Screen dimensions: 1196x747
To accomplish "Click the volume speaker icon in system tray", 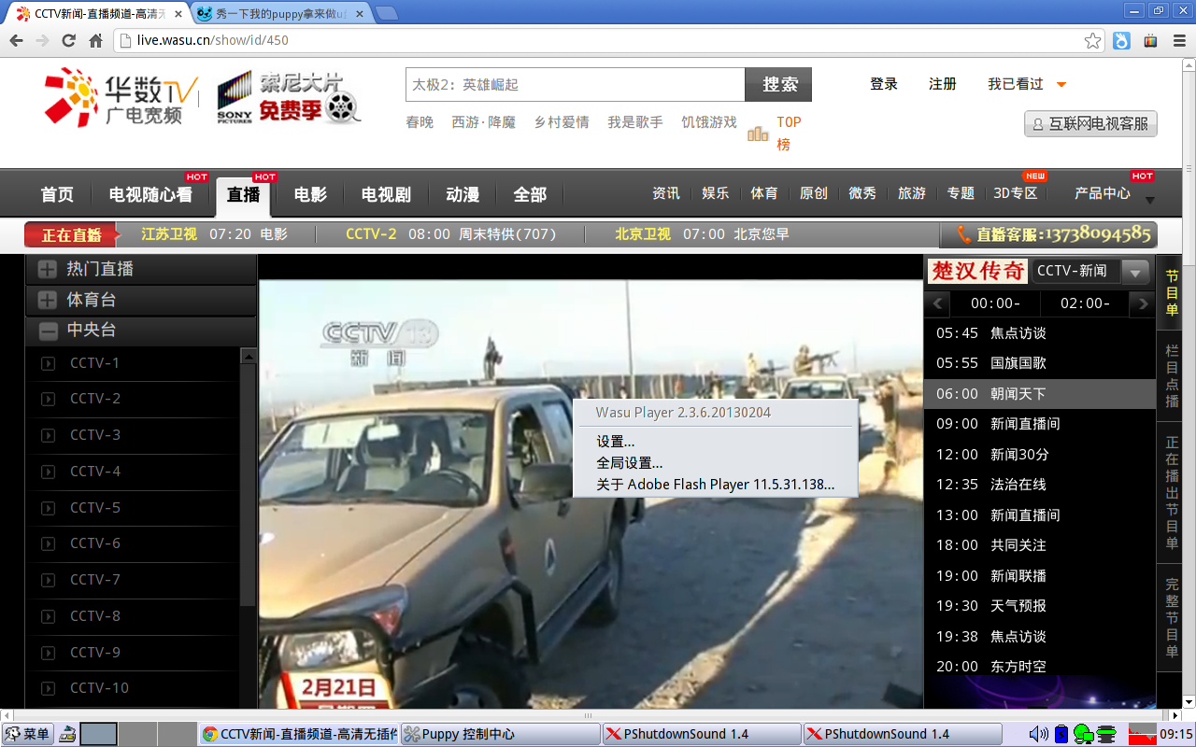I will tap(1037, 734).
